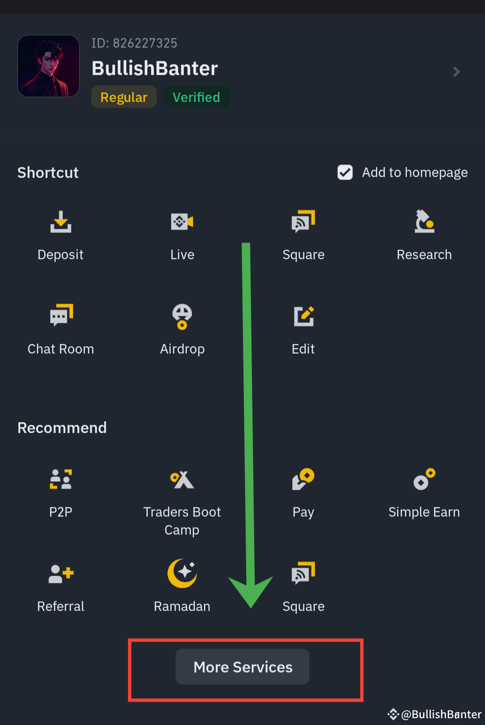This screenshot has width=485, height=725.
Task: Open Simple Earn
Action: [424, 492]
